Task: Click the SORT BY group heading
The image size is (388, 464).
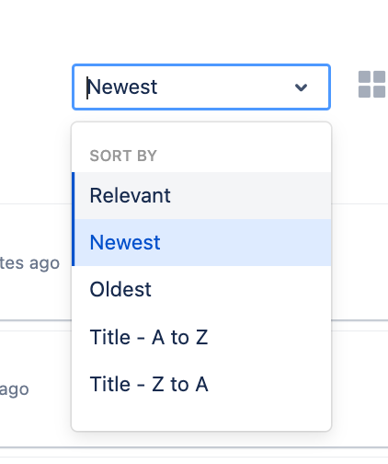Action: tap(123, 156)
